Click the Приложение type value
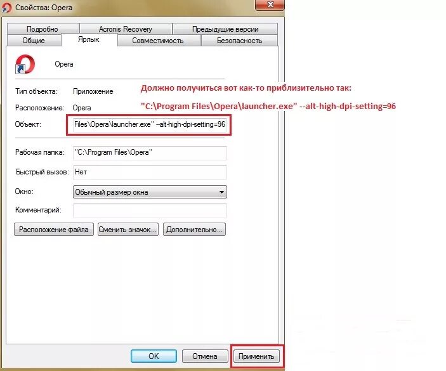The image size is (446, 371). click(93, 91)
